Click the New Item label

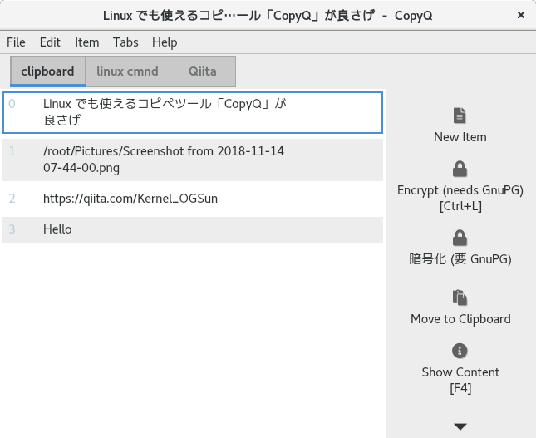tap(460, 137)
